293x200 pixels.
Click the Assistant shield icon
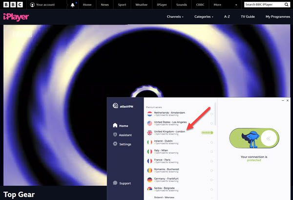pyautogui.click(x=115, y=134)
